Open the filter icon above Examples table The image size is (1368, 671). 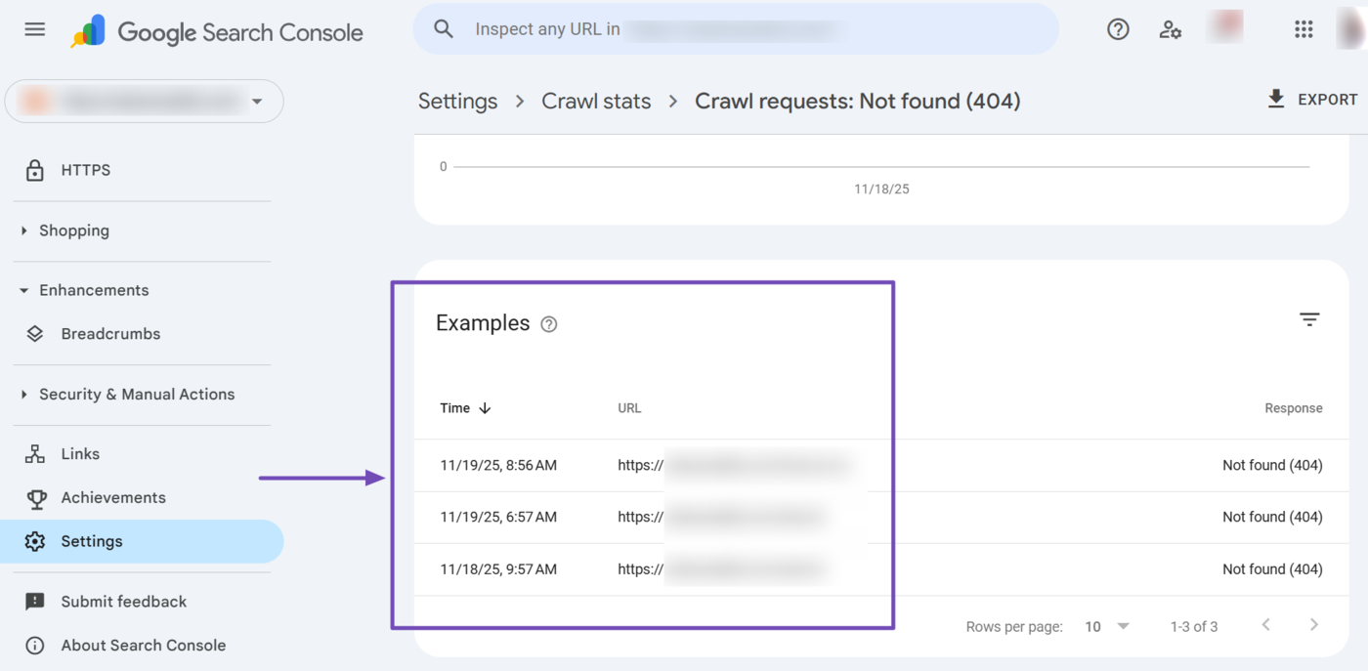(1309, 319)
